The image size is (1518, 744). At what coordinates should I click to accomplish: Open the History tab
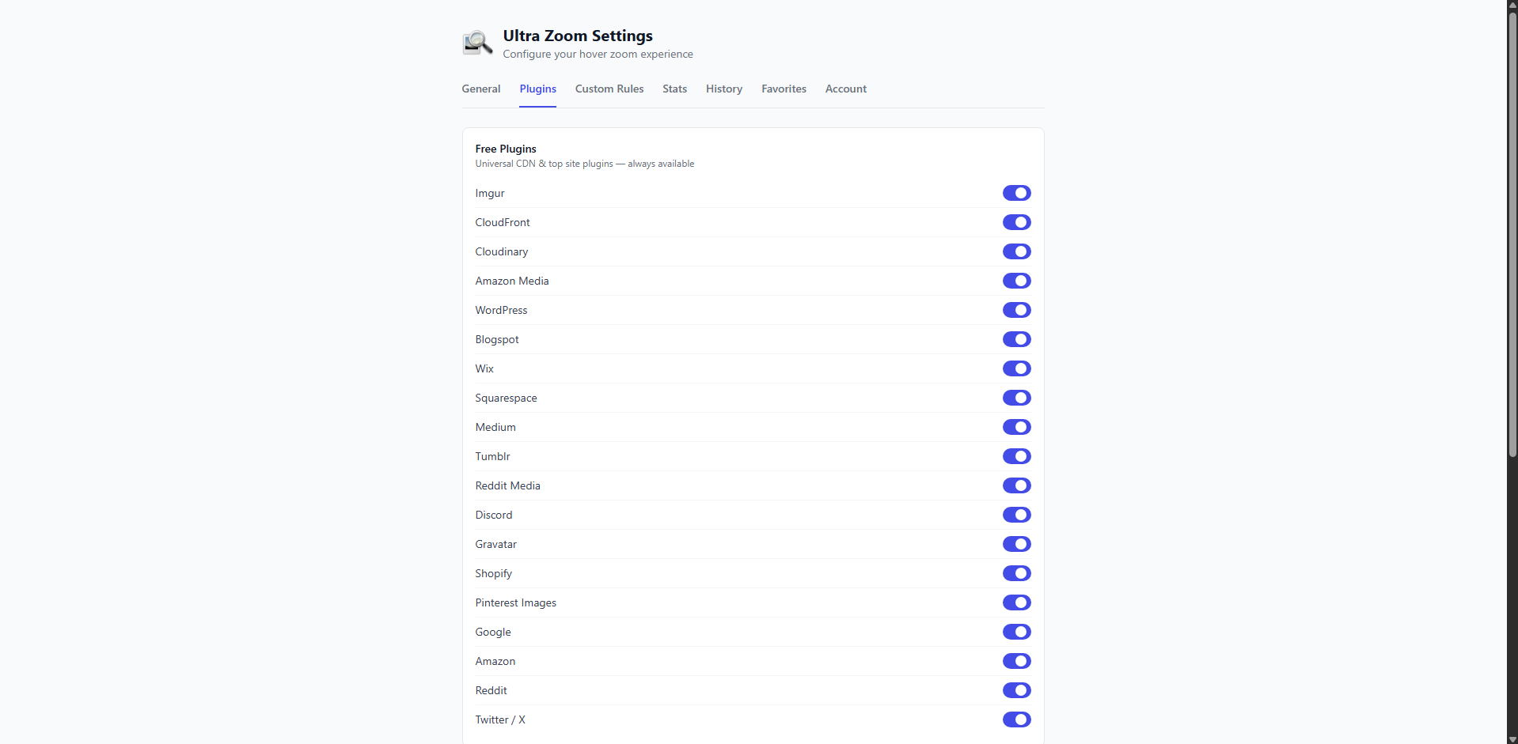(x=723, y=89)
